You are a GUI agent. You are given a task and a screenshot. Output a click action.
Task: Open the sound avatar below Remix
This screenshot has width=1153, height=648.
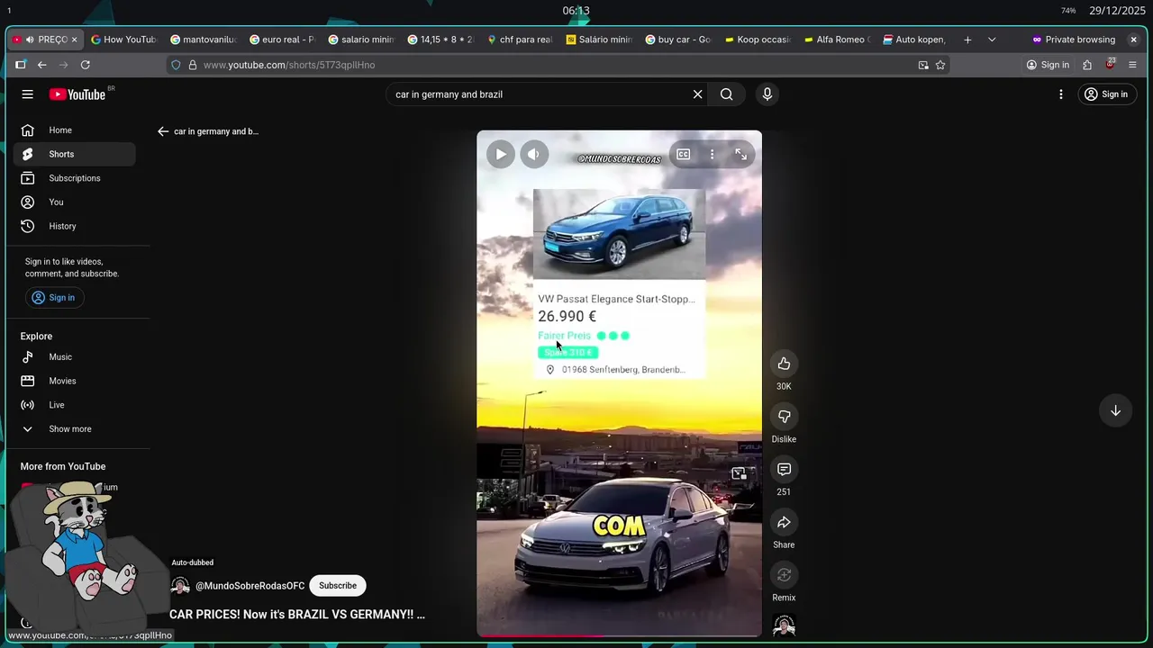(x=784, y=625)
